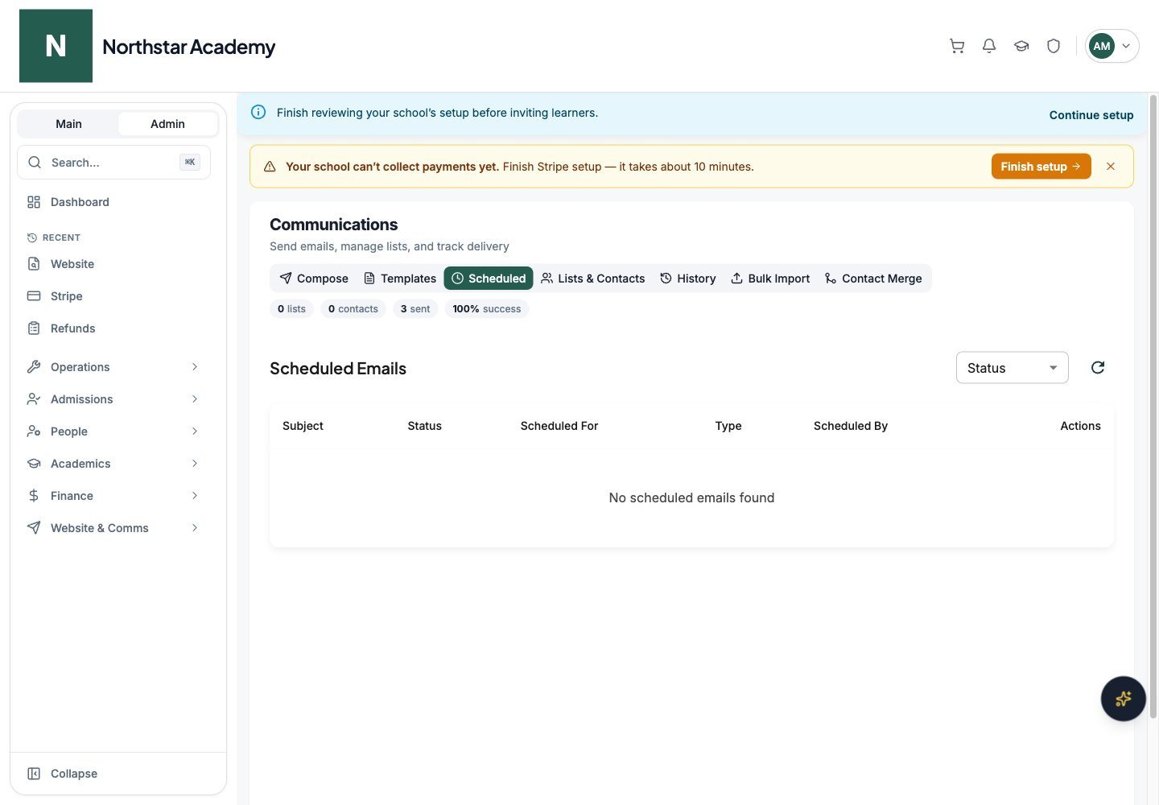
Task: Open the notifications bell
Action: point(989,46)
